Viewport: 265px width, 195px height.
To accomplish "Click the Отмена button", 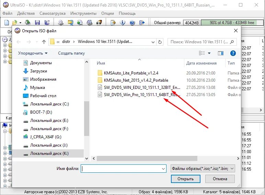I will tap(220, 179).
